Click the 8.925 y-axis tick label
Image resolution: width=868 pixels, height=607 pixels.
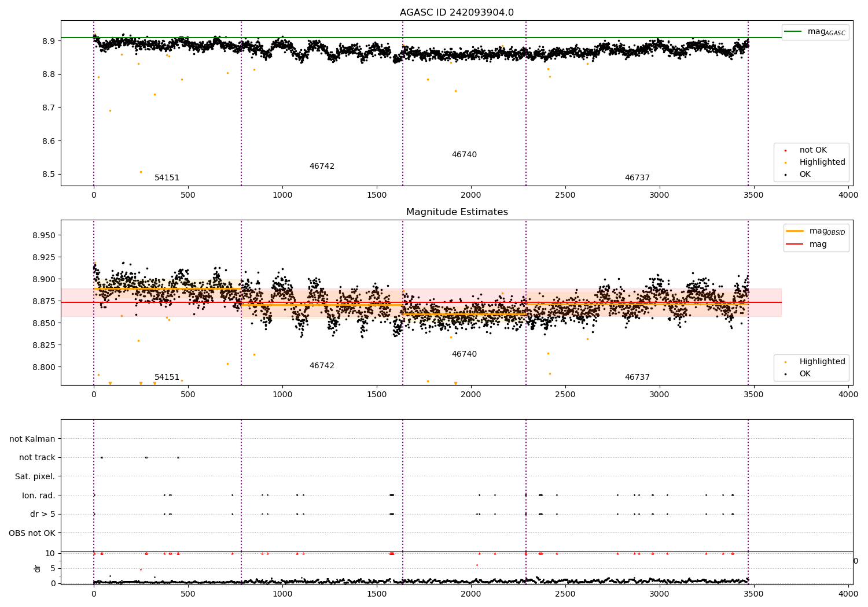pyautogui.click(x=44, y=257)
